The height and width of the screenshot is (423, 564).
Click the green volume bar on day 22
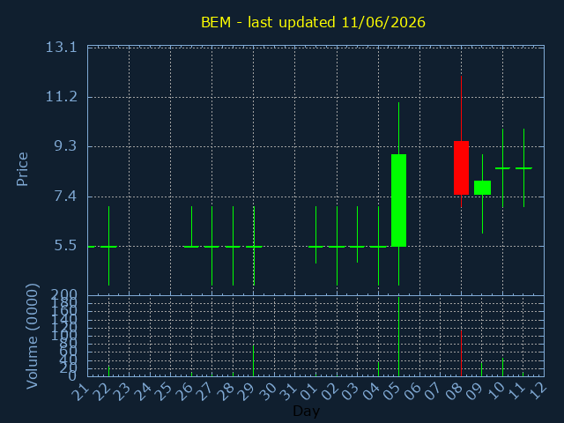click(108, 371)
